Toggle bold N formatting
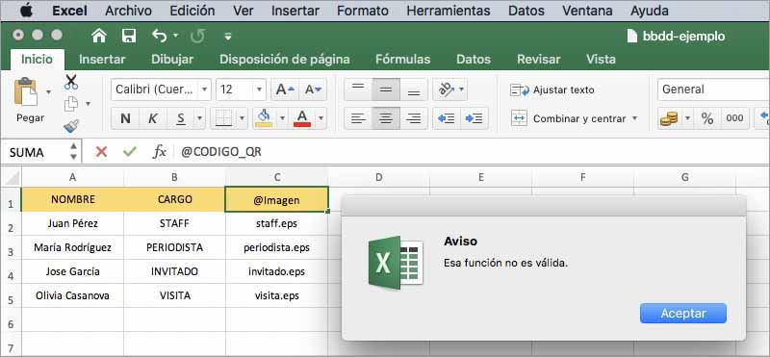The width and height of the screenshot is (770, 357). (125, 118)
